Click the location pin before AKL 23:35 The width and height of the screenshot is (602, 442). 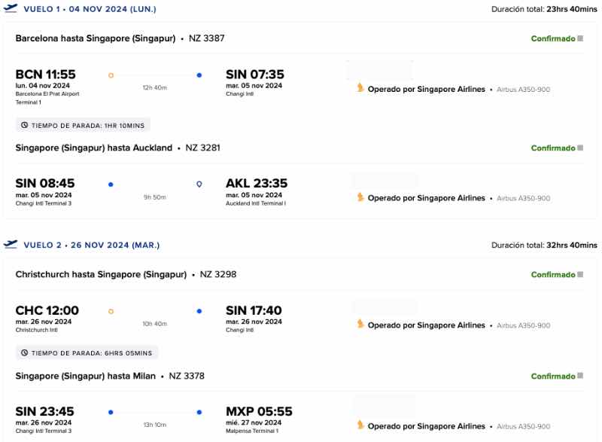(199, 184)
